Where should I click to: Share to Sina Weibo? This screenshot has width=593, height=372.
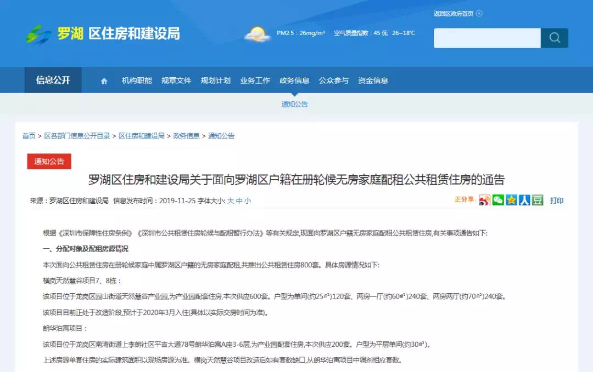[x=484, y=201]
